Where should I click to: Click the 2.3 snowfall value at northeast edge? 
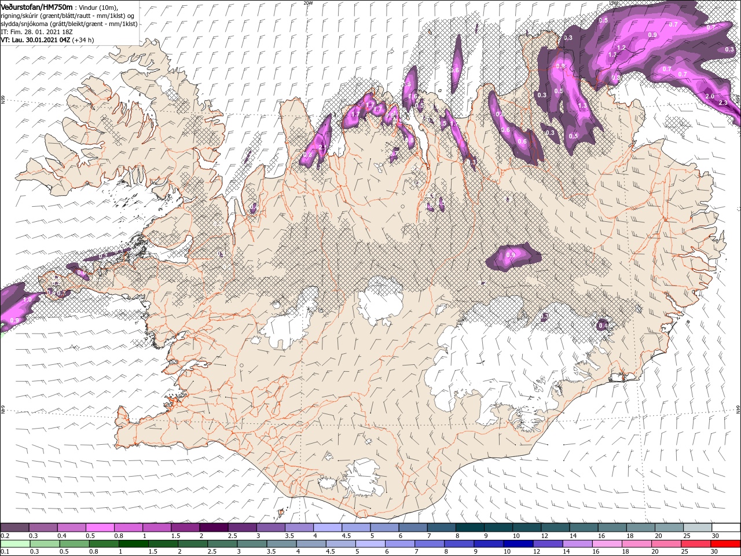point(722,103)
